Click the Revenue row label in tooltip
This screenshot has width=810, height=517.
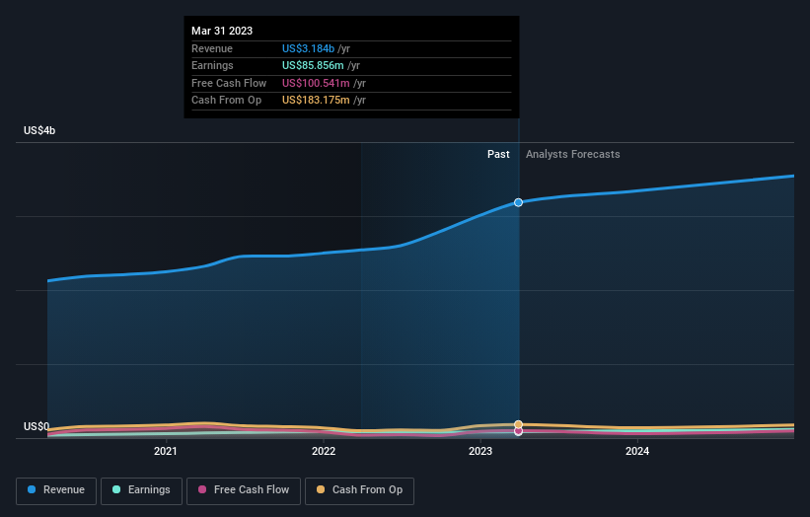point(212,48)
